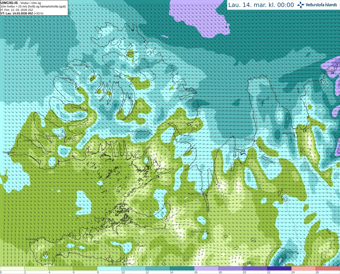The image size is (340, 274).
Task: Click the Blönduós station label
Action: click(249, 139)
